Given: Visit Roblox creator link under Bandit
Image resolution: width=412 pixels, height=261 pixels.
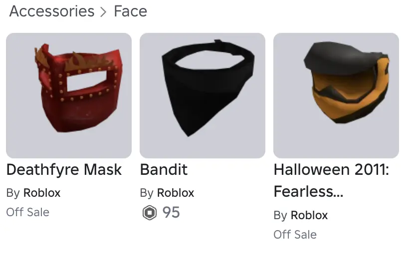Looking at the screenshot, I should (x=176, y=193).
